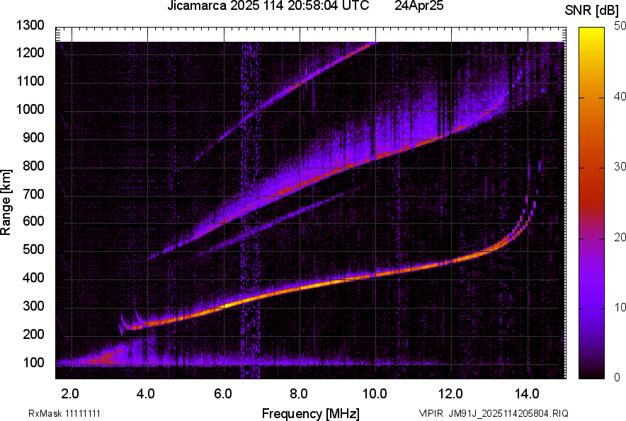Click the range tick label '400'
The height and width of the screenshot is (421, 626).
point(33,278)
